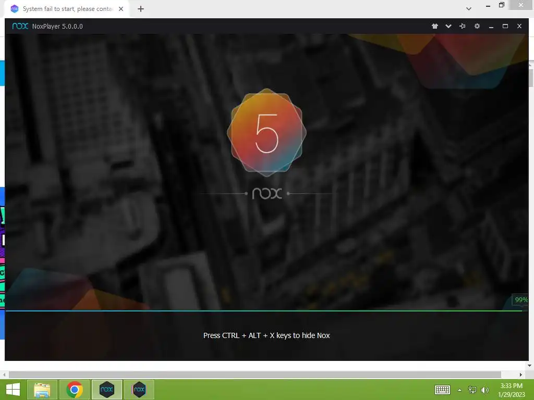This screenshot has width=534, height=400.
Task: Click the 'NoxPlayer 5.0.0.0' title text
Action: click(57, 26)
